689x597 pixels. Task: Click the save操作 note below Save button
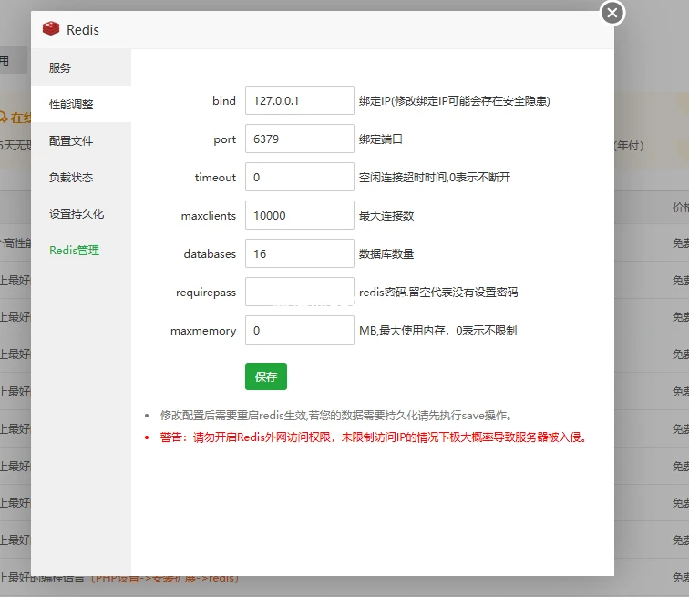[x=336, y=415]
